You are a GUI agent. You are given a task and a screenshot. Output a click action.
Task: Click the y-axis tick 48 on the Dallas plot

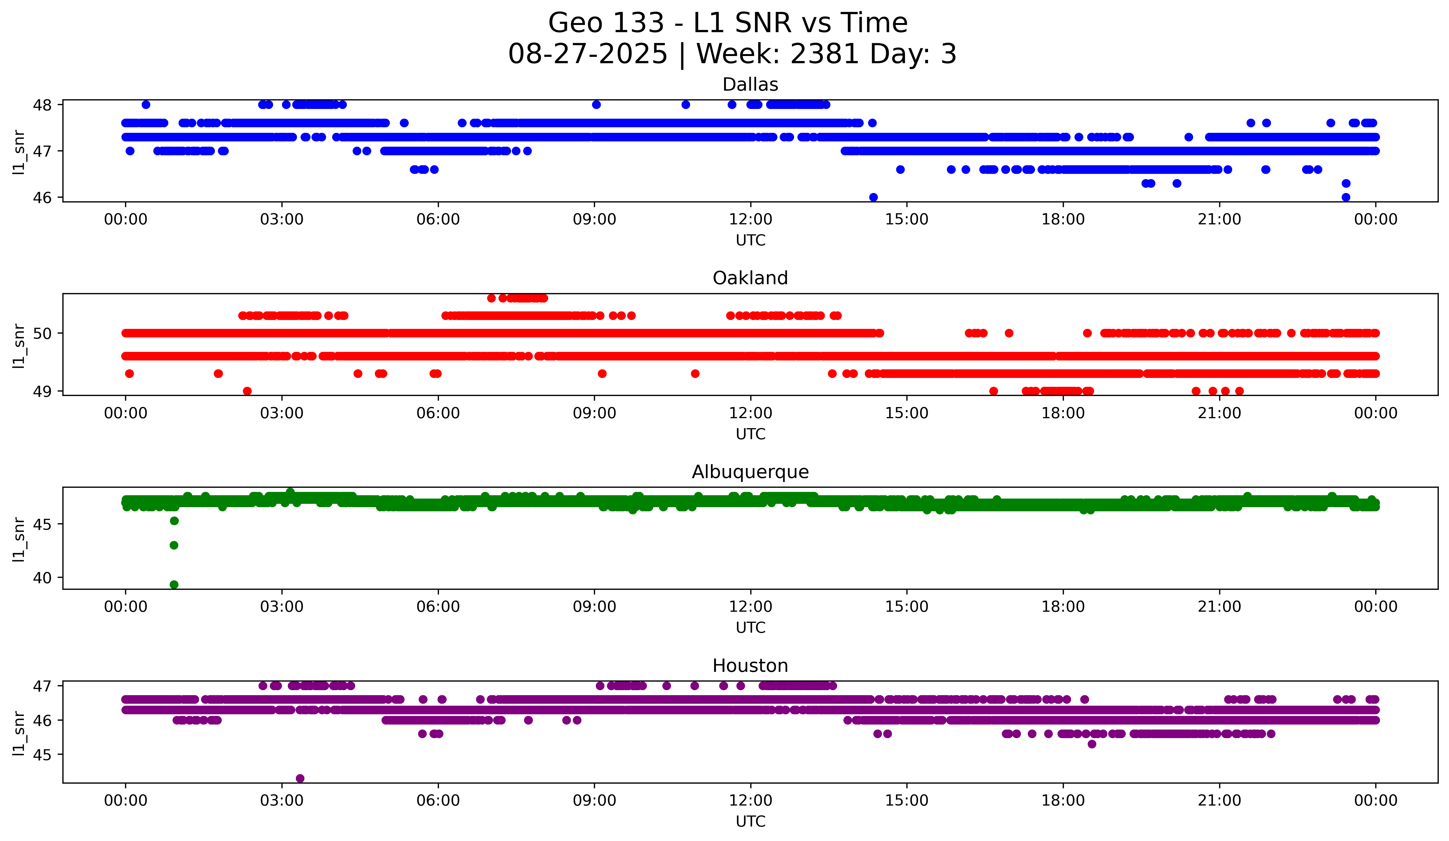(x=42, y=105)
